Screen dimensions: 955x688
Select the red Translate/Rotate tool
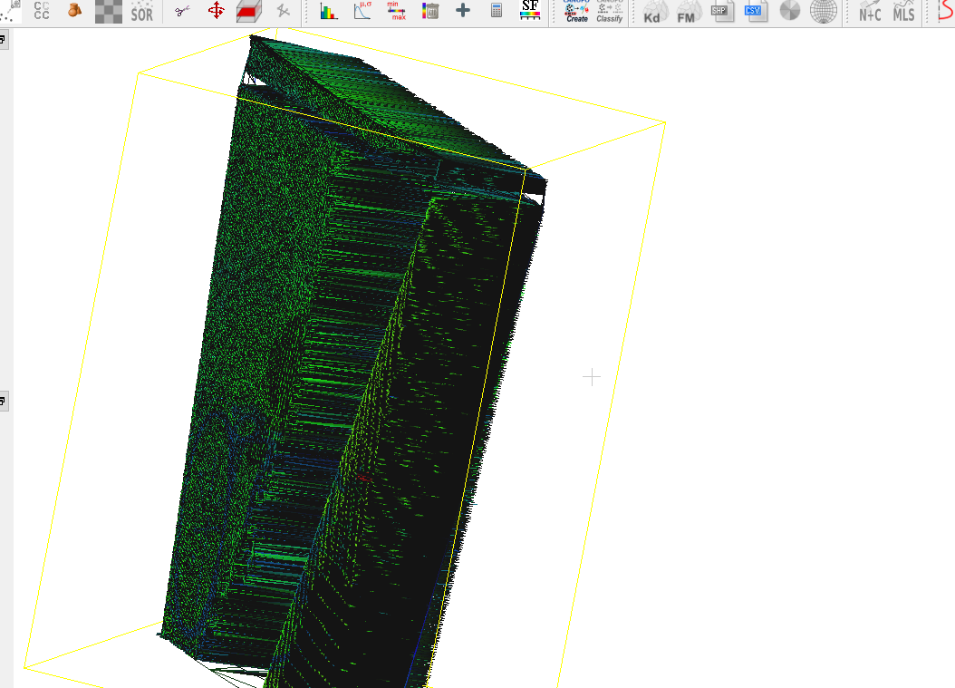tap(217, 11)
